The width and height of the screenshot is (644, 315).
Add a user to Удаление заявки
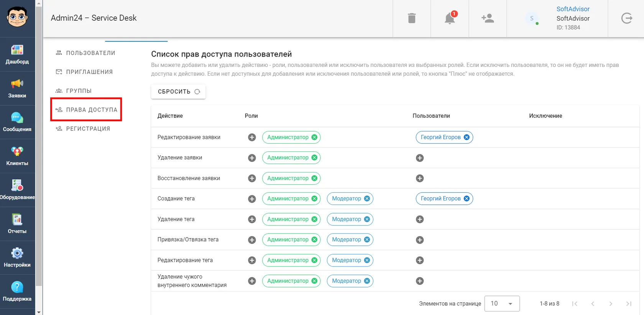click(420, 158)
